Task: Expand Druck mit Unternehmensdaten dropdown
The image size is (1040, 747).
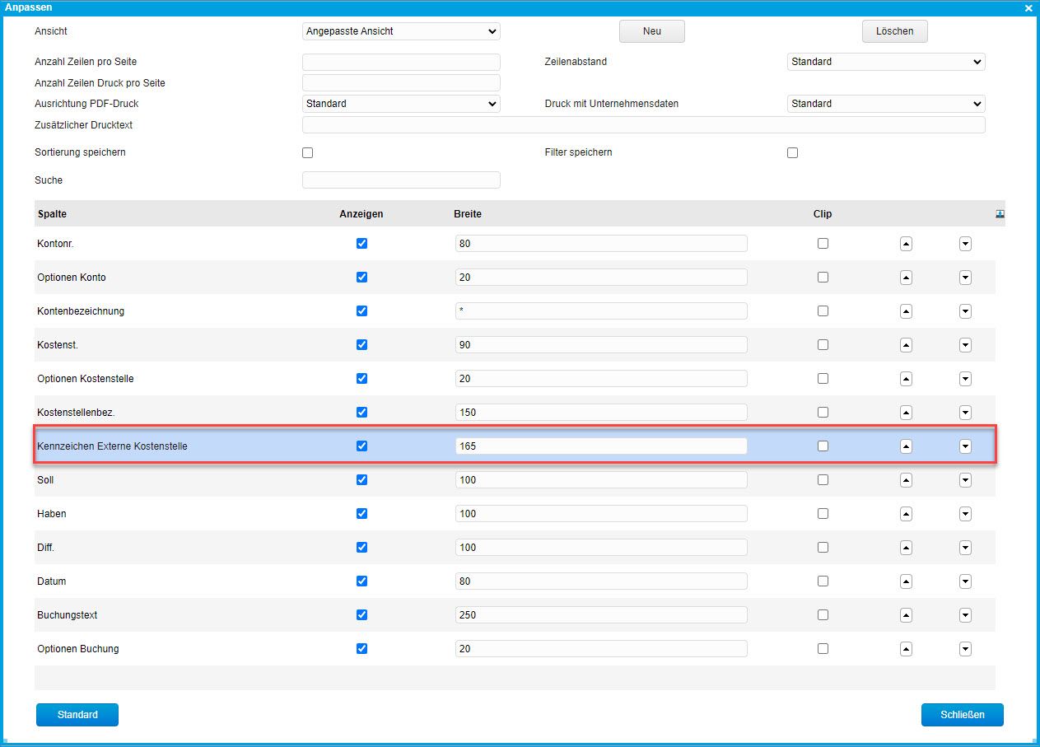Action: click(x=886, y=104)
